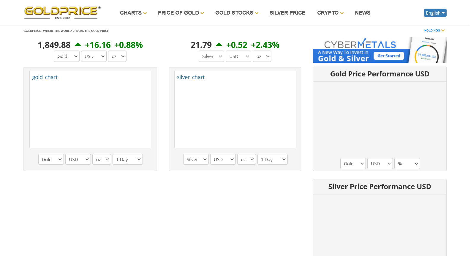Viewport: 476px width, 256px height.
Task: Open the Crypto menu
Action: [330, 13]
